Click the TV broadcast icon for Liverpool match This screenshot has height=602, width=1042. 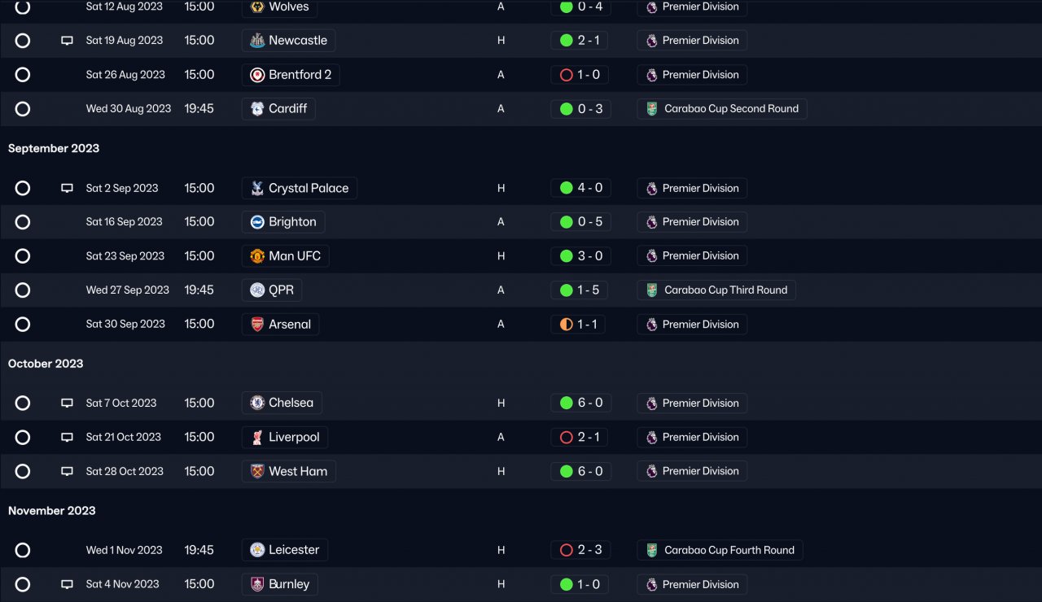pyautogui.click(x=67, y=438)
